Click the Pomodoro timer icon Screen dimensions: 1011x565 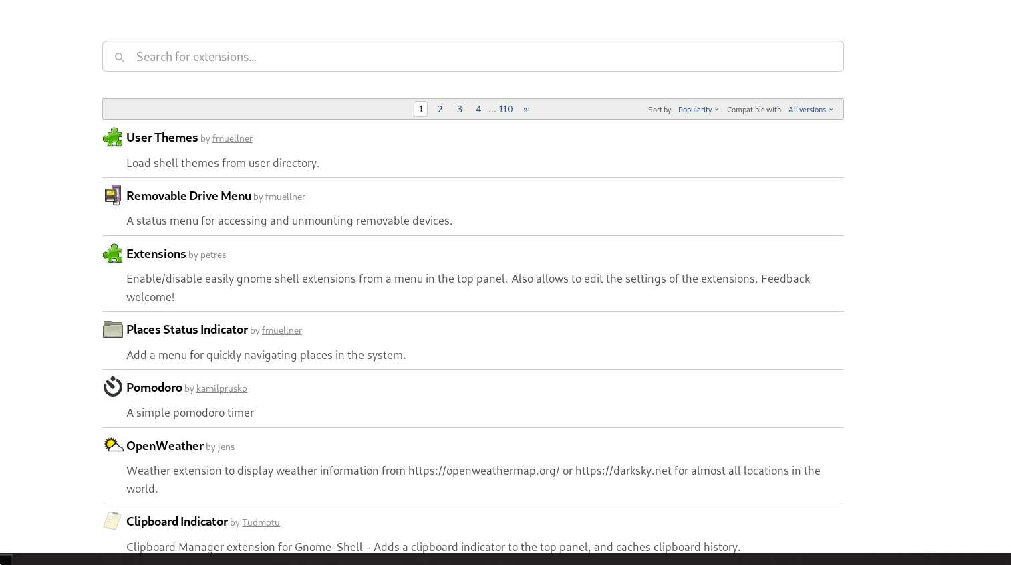113,387
